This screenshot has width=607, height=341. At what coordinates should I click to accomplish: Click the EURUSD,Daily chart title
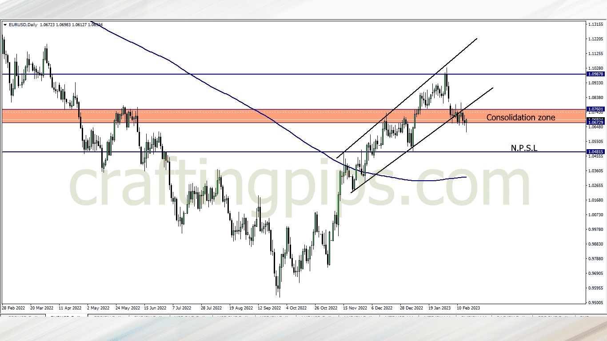pos(23,25)
